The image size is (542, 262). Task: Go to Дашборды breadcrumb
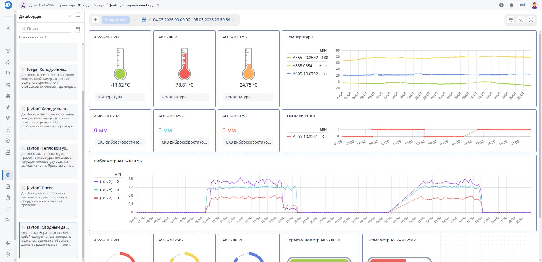(x=95, y=5)
